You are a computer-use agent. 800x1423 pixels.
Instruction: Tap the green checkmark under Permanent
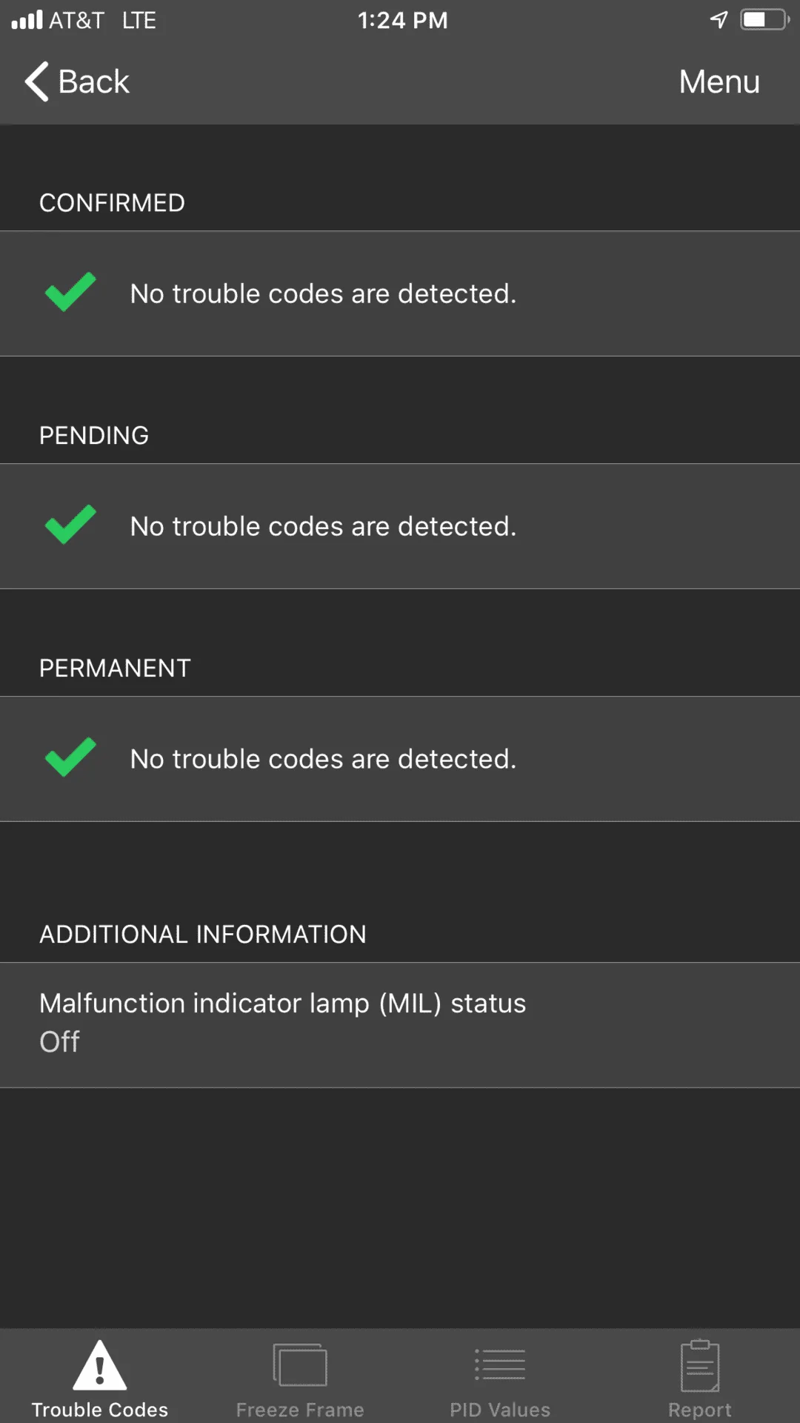click(x=70, y=757)
